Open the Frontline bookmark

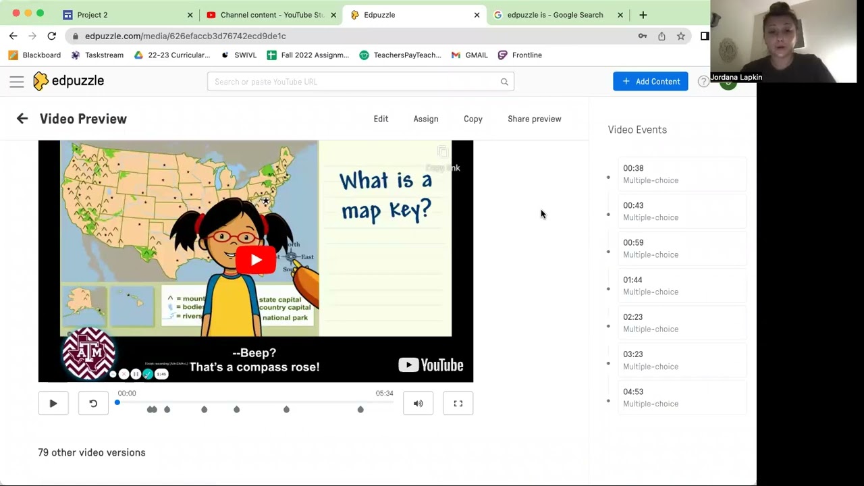pyautogui.click(x=520, y=55)
